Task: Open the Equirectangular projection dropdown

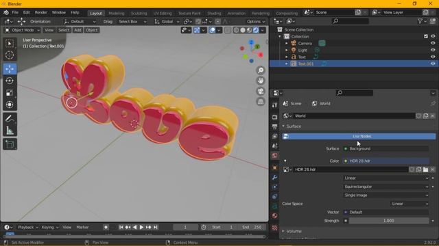Action: pos(386,187)
